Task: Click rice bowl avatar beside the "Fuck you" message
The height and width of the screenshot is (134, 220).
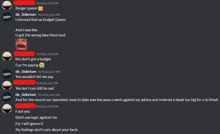Action: click(7, 109)
